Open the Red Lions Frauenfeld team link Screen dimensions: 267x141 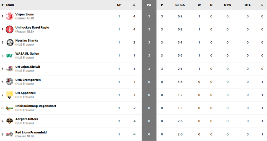pyautogui.click(x=31, y=132)
